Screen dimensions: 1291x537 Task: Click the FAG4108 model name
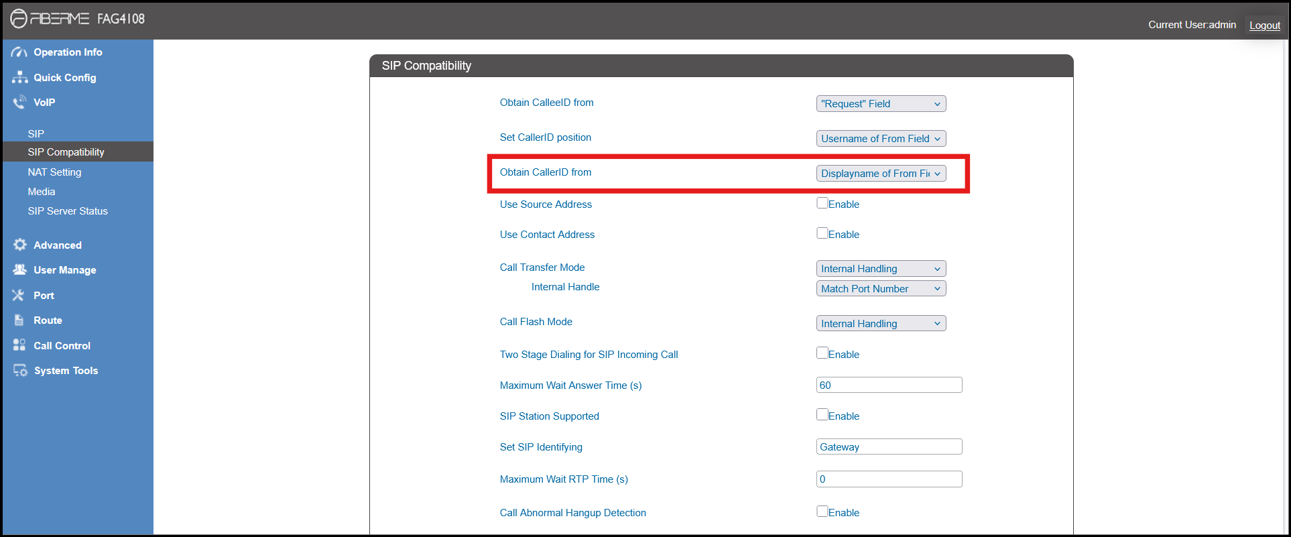[x=121, y=19]
